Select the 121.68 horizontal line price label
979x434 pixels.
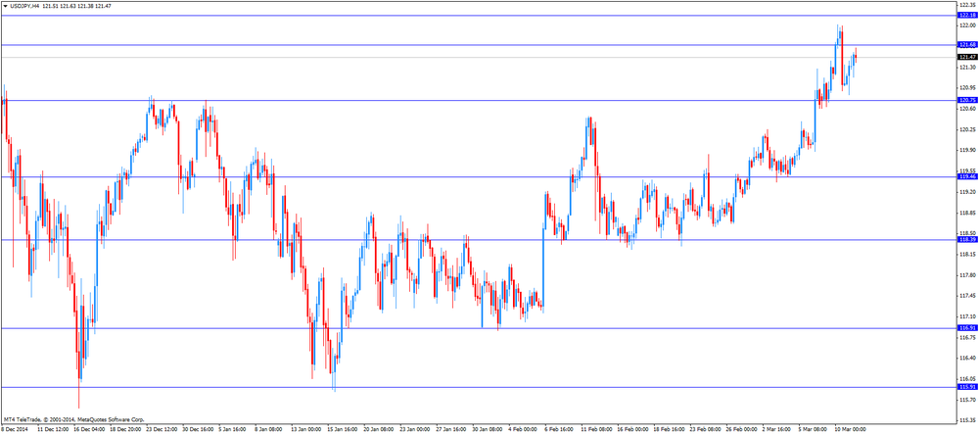[x=967, y=45]
